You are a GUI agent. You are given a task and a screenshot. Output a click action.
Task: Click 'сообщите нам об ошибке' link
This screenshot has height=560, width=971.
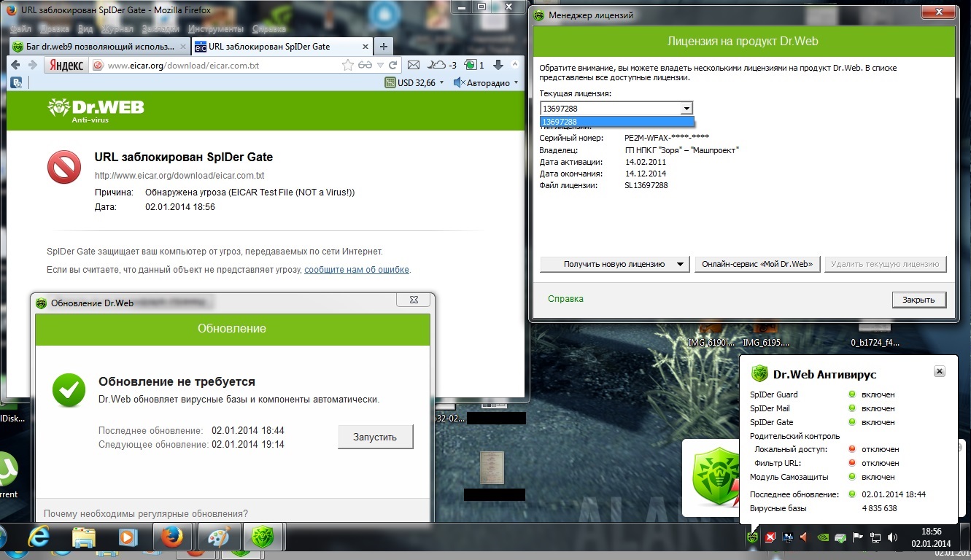click(x=357, y=270)
